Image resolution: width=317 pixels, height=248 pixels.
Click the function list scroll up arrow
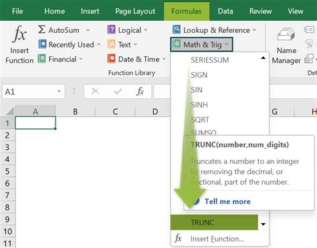pos(263,58)
